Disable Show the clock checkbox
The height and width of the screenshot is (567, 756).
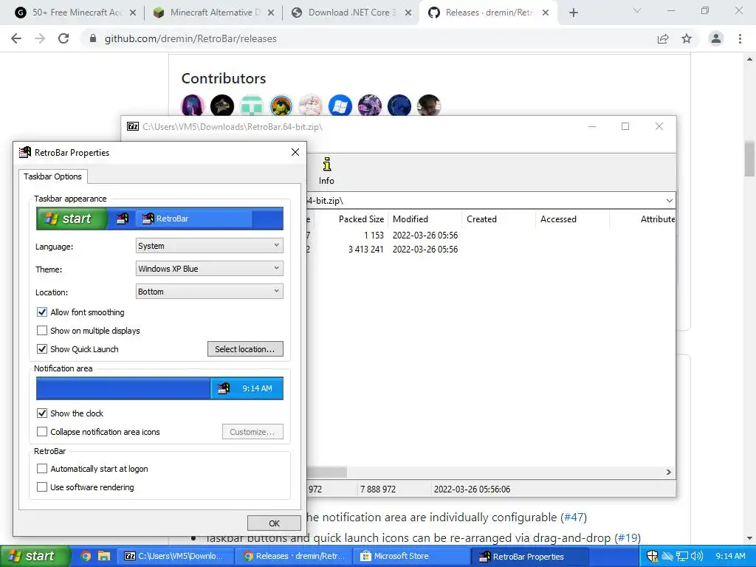click(x=42, y=413)
